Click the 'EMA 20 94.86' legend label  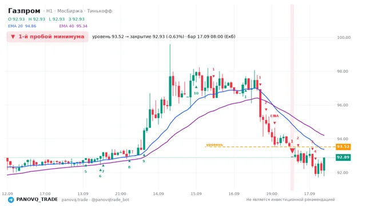(22, 26)
